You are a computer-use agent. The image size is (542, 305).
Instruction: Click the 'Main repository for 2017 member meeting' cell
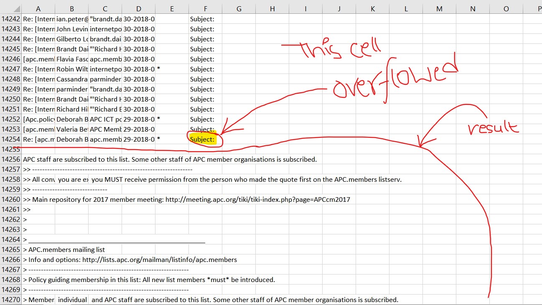pos(186,199)
